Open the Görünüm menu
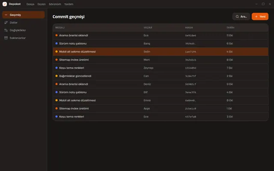This screenshot has width=274, height=171. (55, 4)
